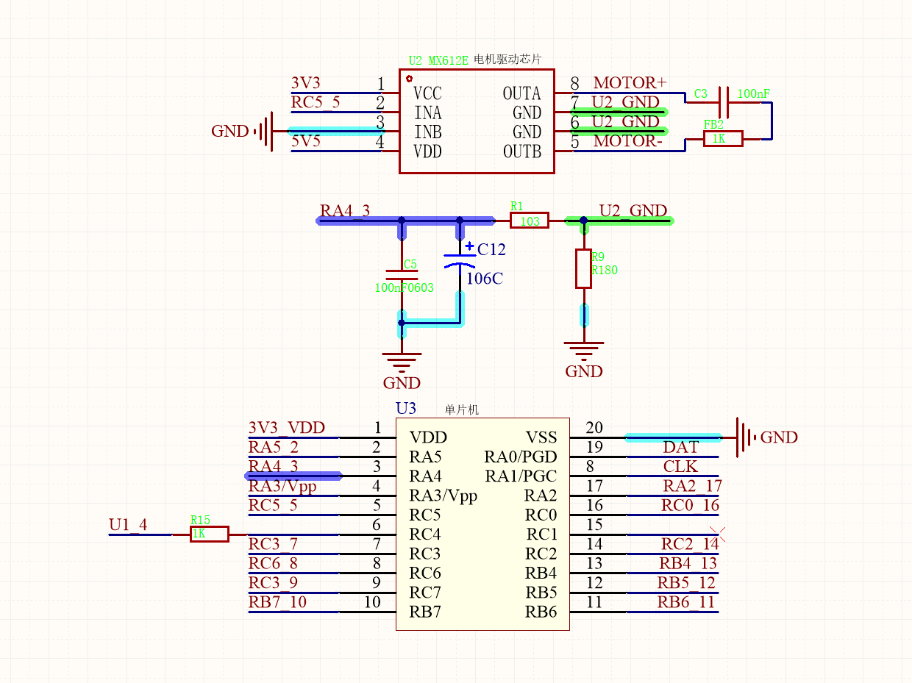The width and height of the screenshot is (912, 683).
Task: Click the red cross marker on pin 15
Action: pos(717,534)
